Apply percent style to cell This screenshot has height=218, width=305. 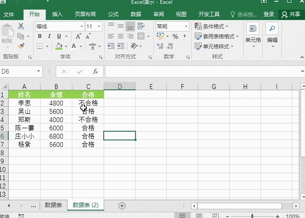(x=175, y=36)
